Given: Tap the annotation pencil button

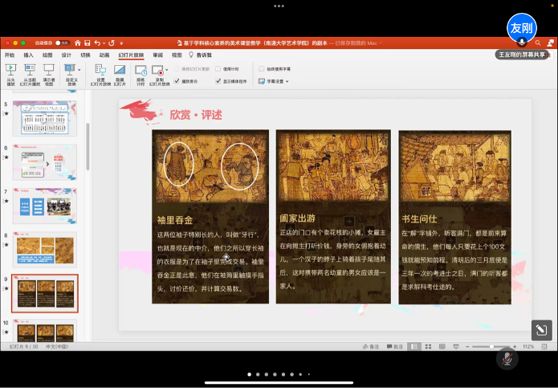Looking at the screenshot, I should point(542,330).
